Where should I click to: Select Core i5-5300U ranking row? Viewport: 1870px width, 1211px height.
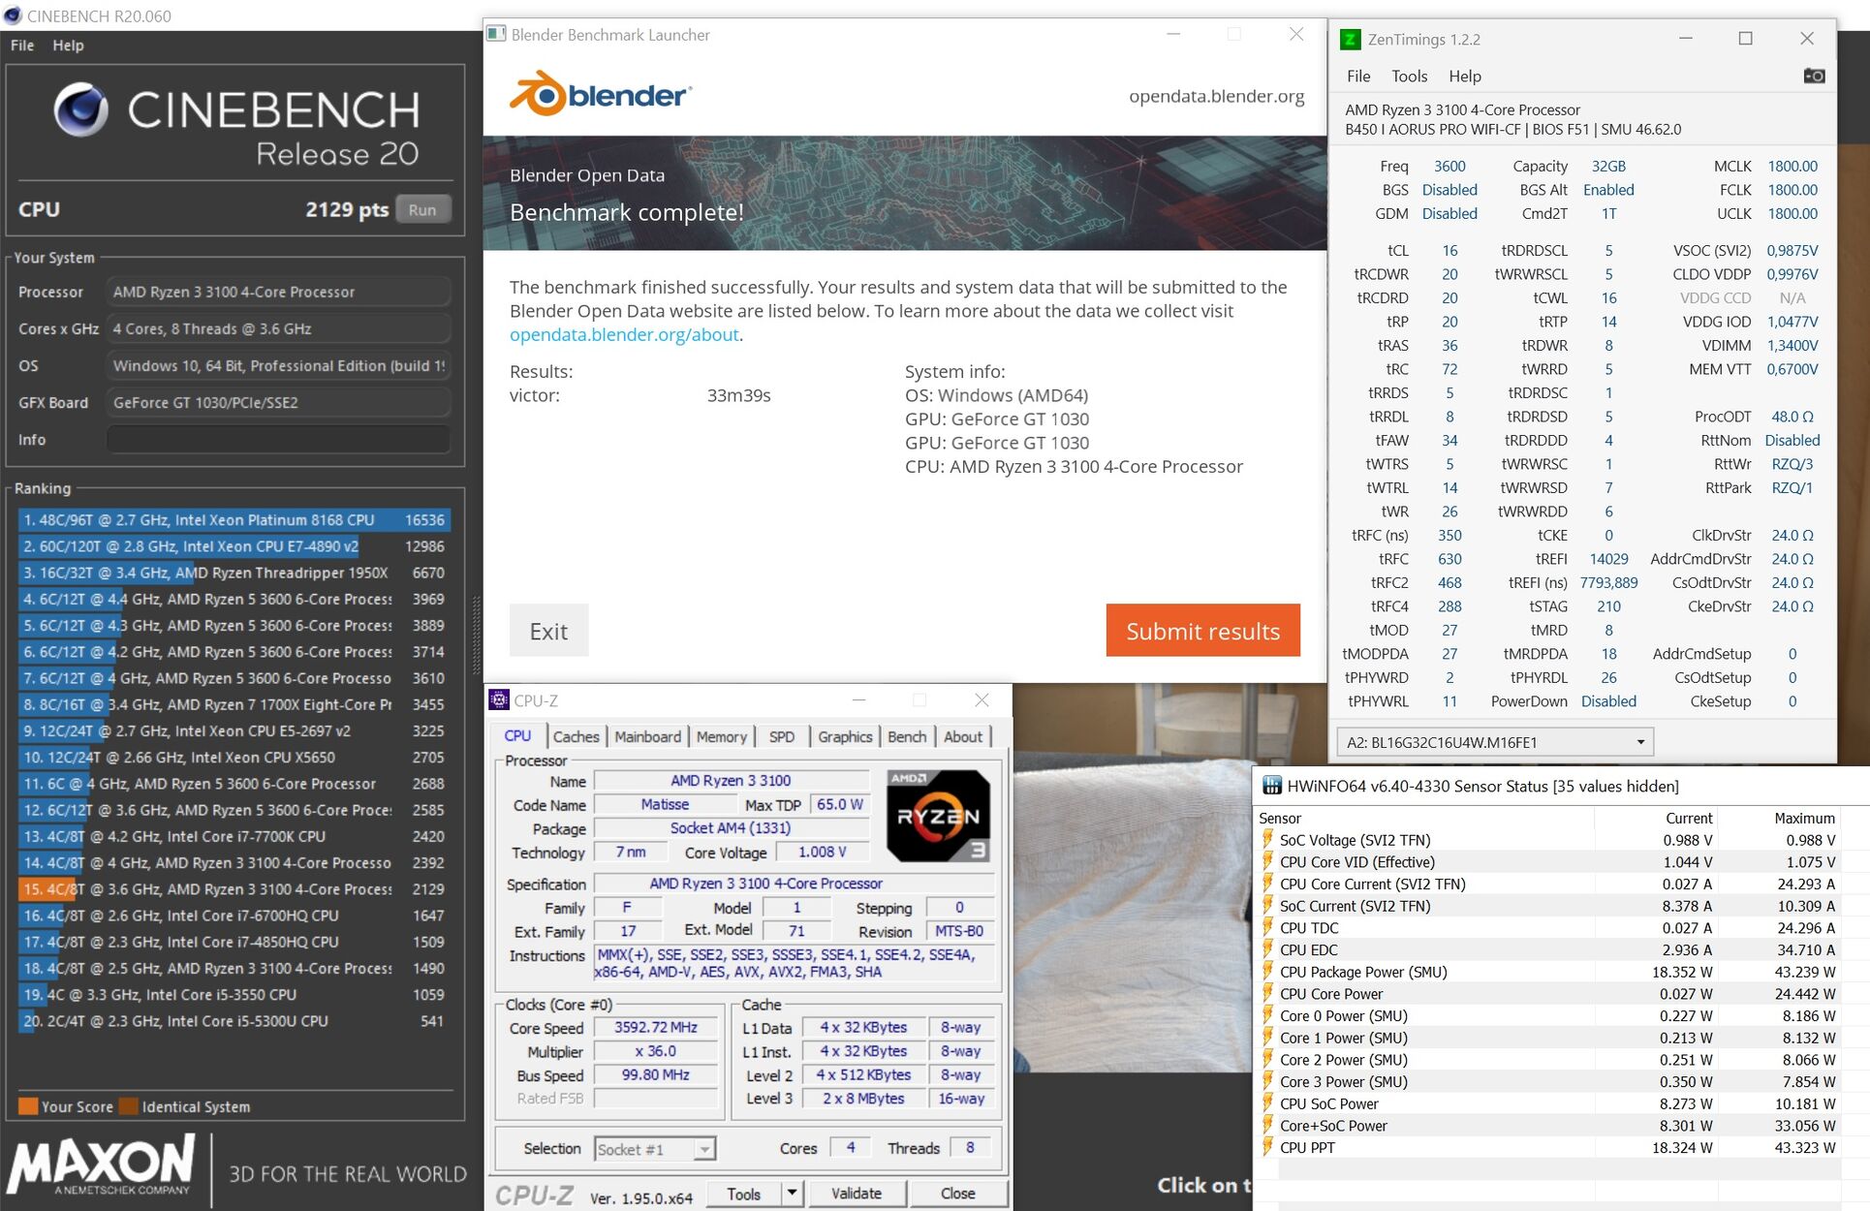pos(234,1020)
